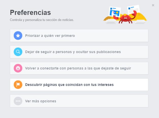Click the pink smiley face icon
Viewport: 159px width, 118px height.
18,68
